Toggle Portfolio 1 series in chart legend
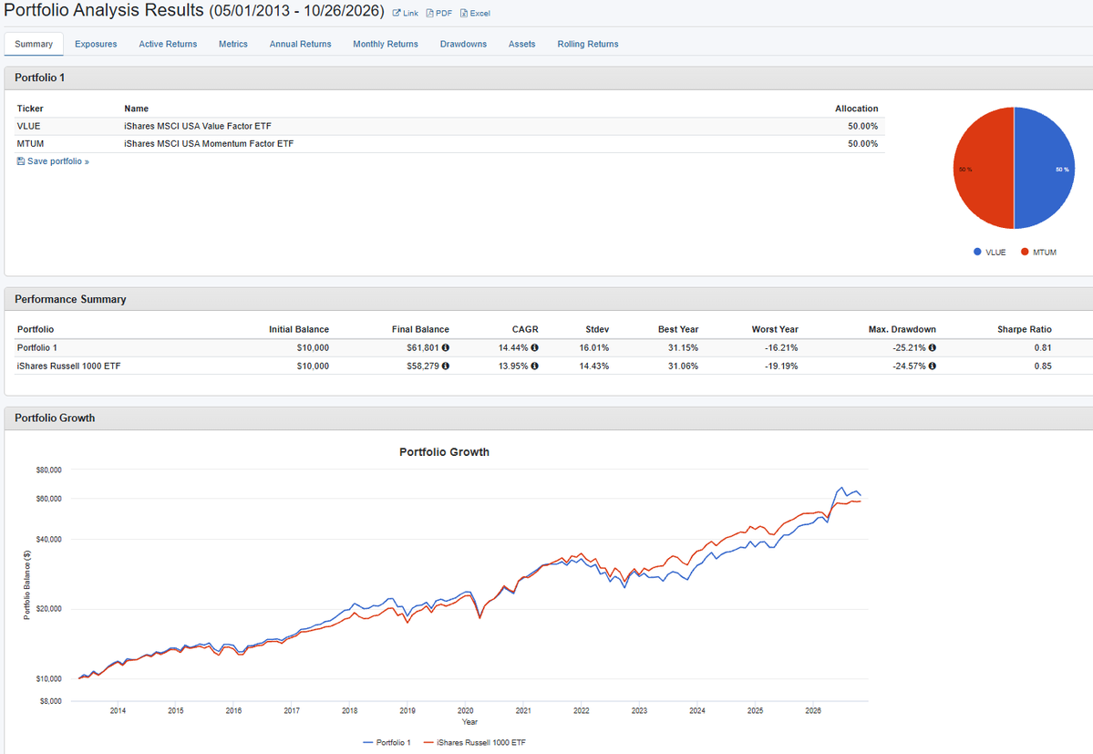The width and height of the screenshot is (1093, 754). click(x=387, y=743)
